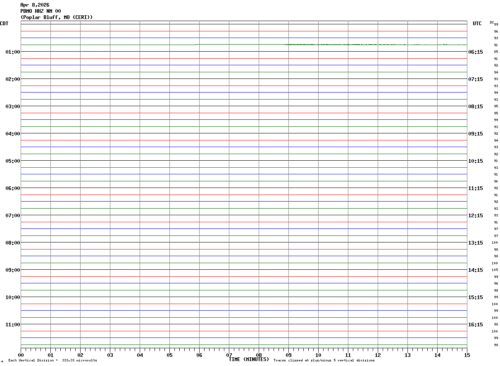Click minute 08 on the time axis
This screenshot has width=500, height=366.
(x=259, y=355)
